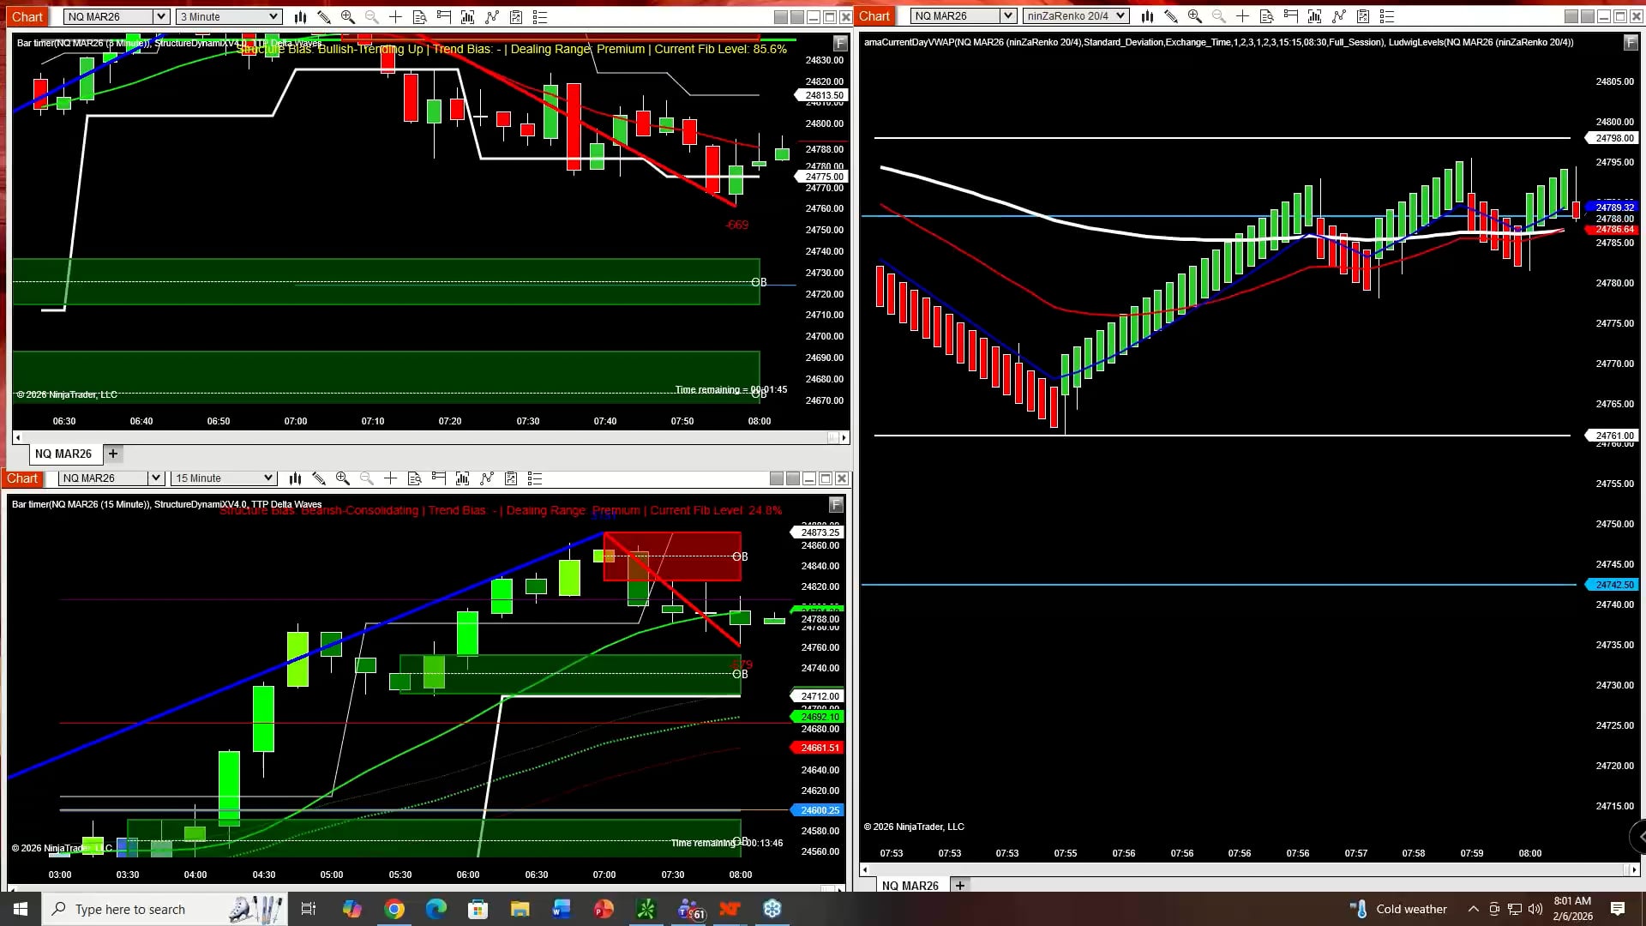Open bar type selector in ninZaRenko chart

[1147, 15]
